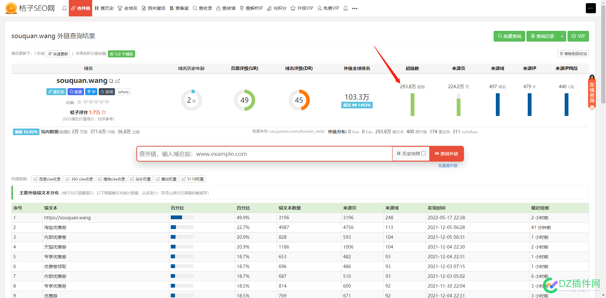Viewport: 606px width, 298px height.
Task: Open the 爱站权重 quick link
Action: [166, 179]
